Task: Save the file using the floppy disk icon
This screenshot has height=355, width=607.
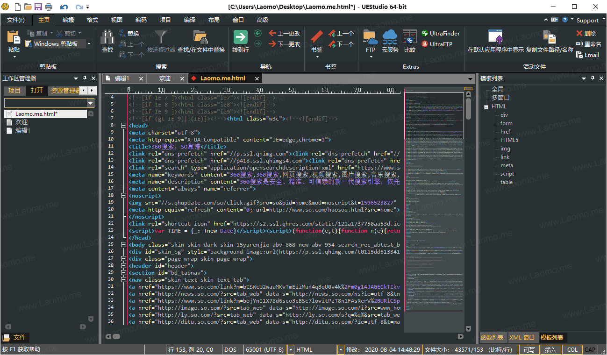Action: tap(38, 7)
